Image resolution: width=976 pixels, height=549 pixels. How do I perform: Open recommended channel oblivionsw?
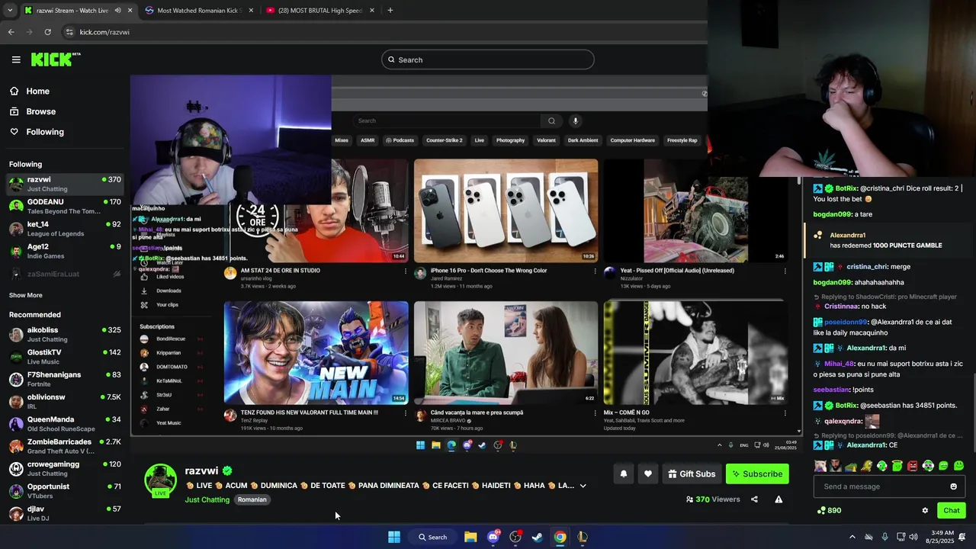[x=65, y=401]
